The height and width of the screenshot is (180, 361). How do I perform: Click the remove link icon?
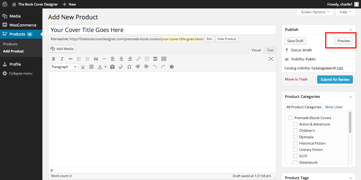pyautogui.click(x=147, y=59)
